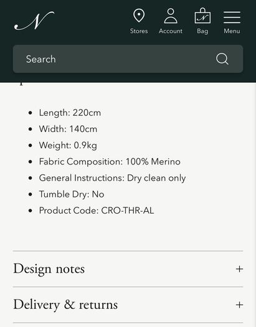Open the hamburger Menu icon
This screenshot has width=256, height=327.
232,17
